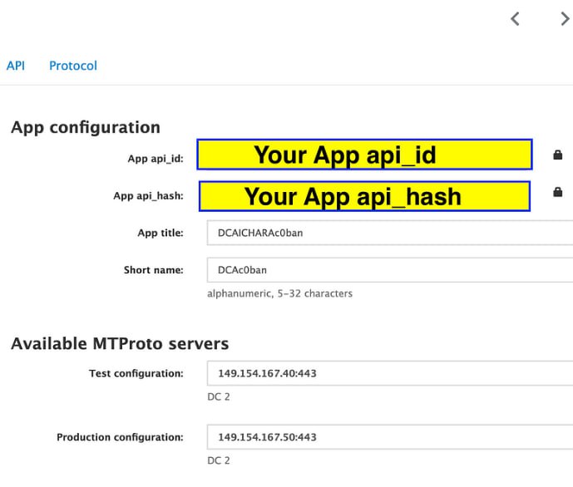Click the "App api_id:" label
The height and width of the screenshot is (487, 573).
tap(155, 159)
